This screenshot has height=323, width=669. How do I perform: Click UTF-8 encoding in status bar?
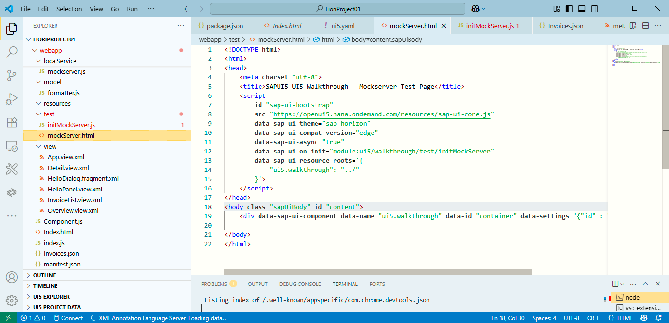572,318
